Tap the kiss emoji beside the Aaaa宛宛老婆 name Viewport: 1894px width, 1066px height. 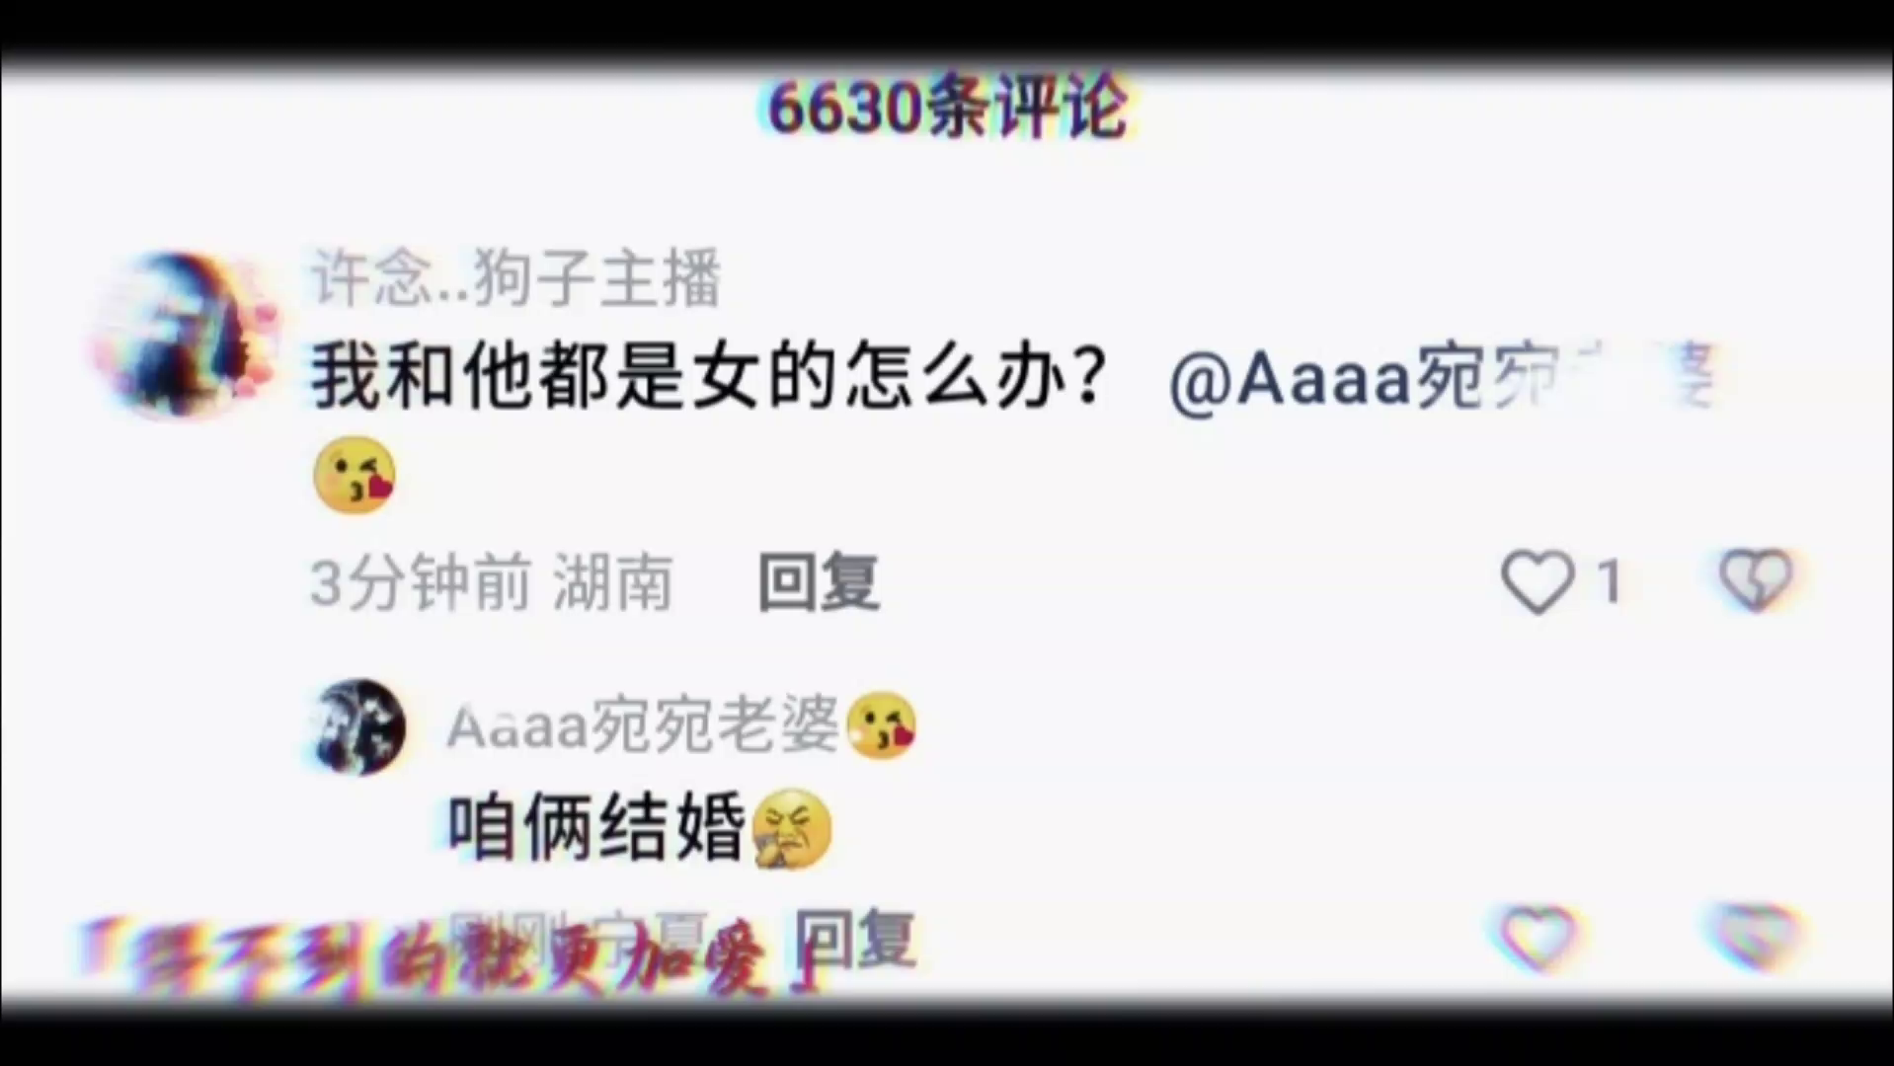click(x=882, y=725)
